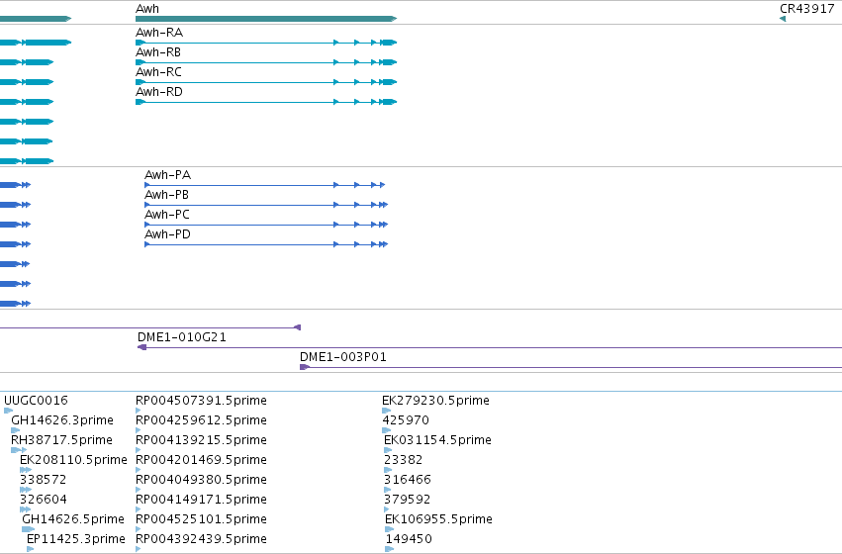Image resolution: width=842 pixels, height=554 pixels.
Task: Click the 338572 feature label
Action: (43, 480)
